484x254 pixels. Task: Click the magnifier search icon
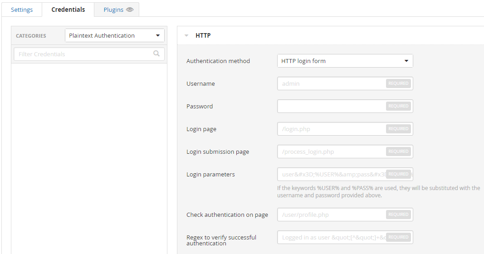pyautogui.click(x=156, y=54)
